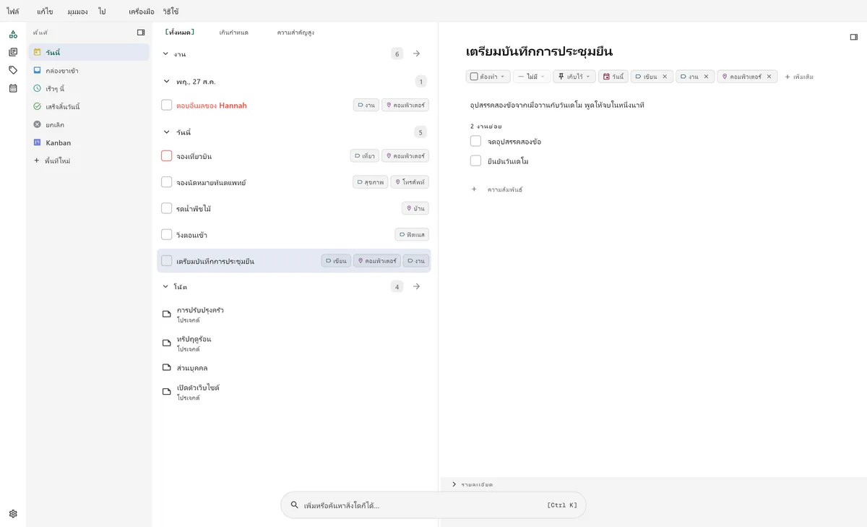This screenshot has width=867, height=527.
Task: Open the ไฟล์ menu
Action: click(x=13, y=12)
